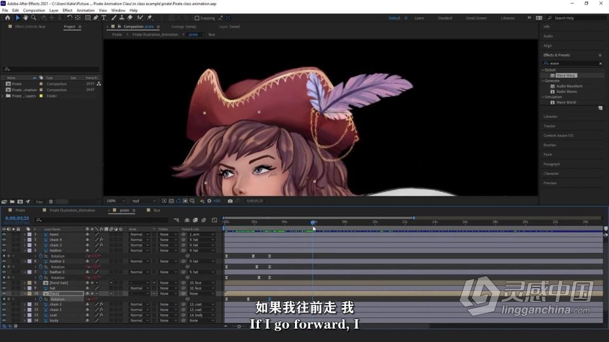609x342 pixels.
Task: Toggle stopwatch on face Rotation property
Action: [x=41, y=299]
